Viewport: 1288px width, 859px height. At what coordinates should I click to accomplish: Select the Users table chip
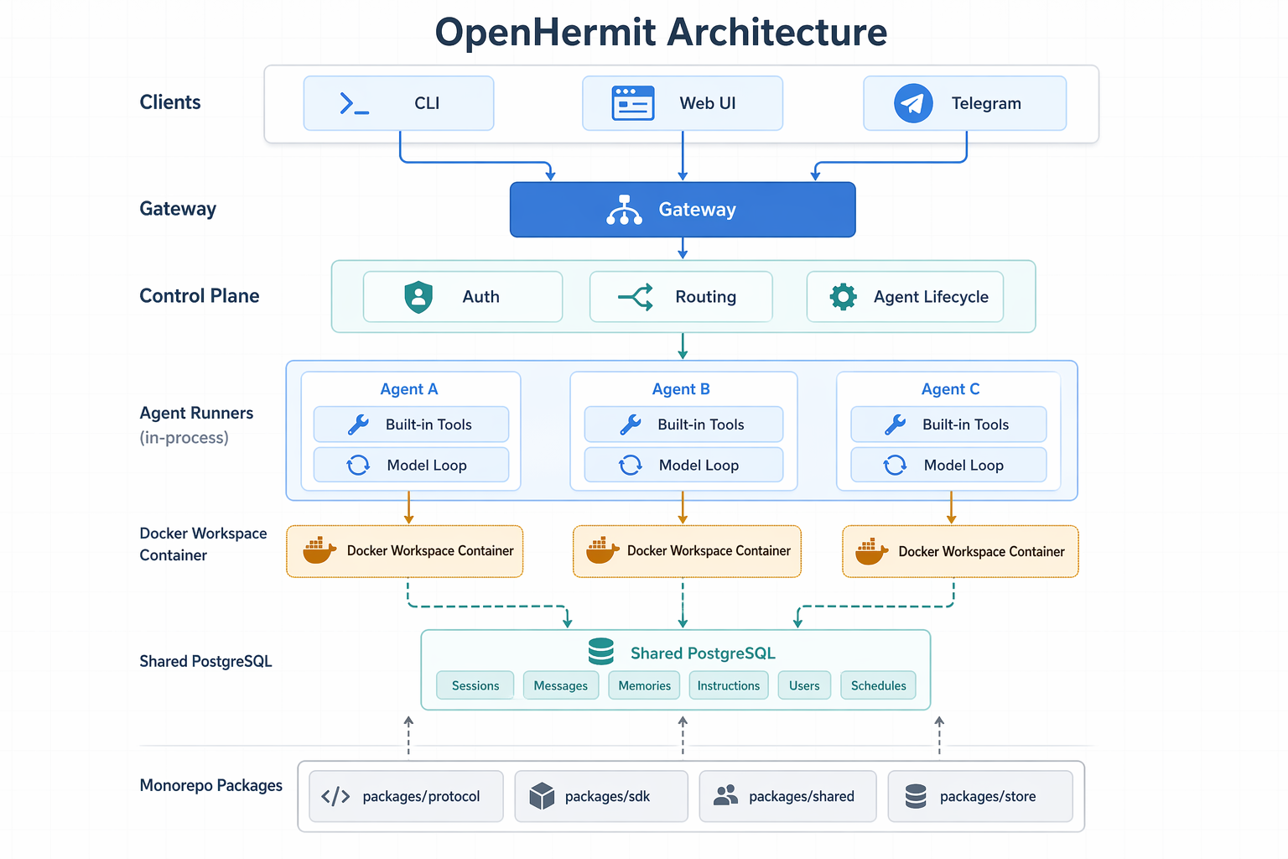[x=804, y=685]
